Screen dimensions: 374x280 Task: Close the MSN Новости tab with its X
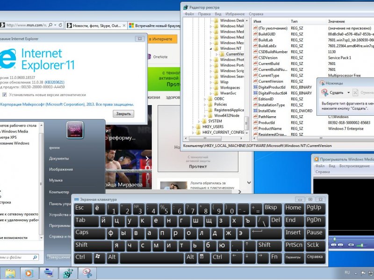pos(124,26)
